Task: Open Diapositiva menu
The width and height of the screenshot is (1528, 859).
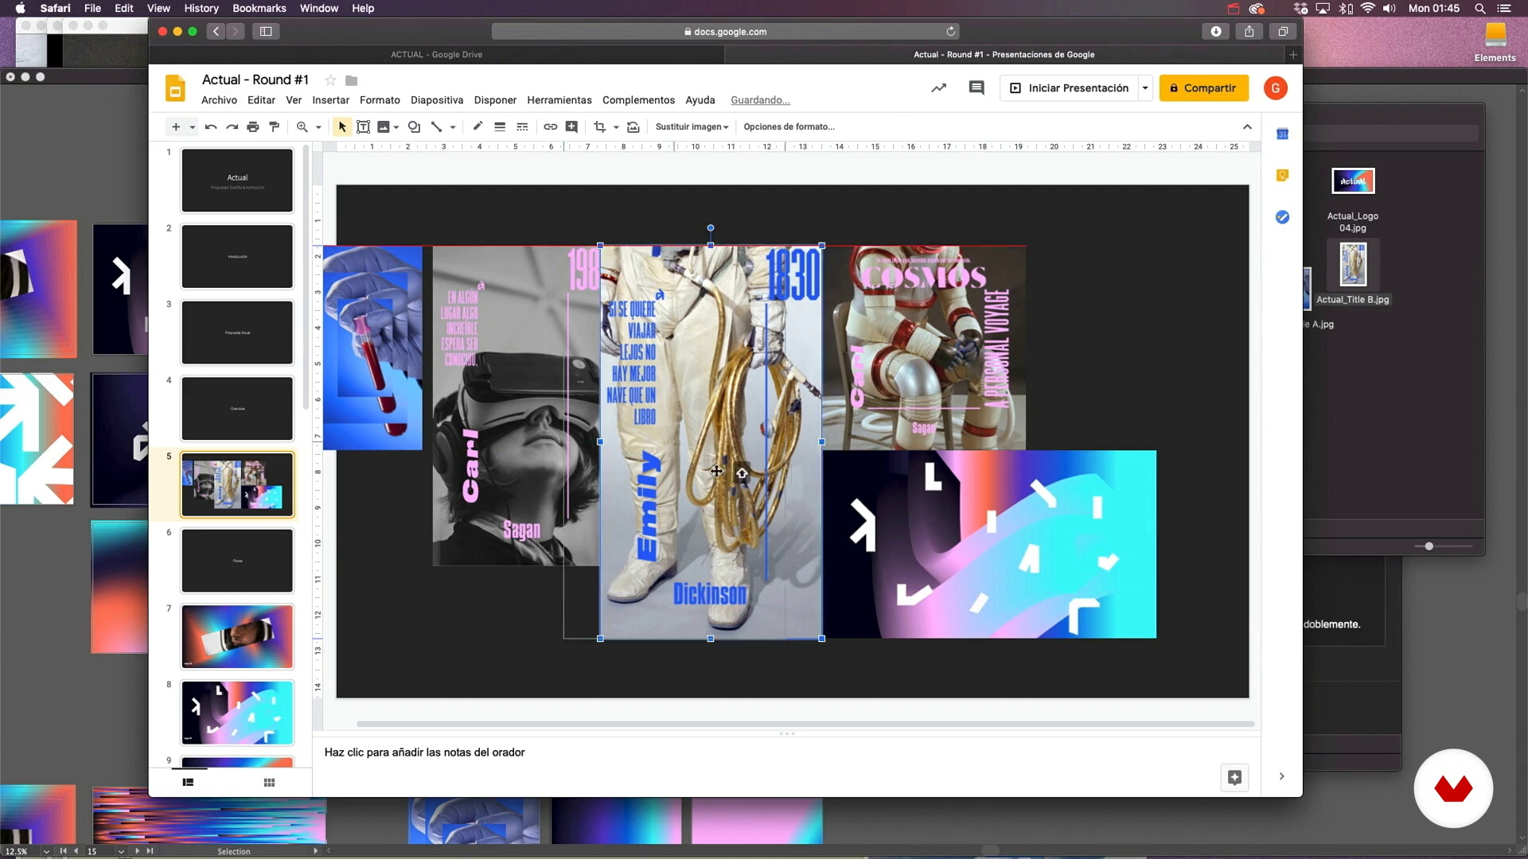Action: click(x=437, y=100)
